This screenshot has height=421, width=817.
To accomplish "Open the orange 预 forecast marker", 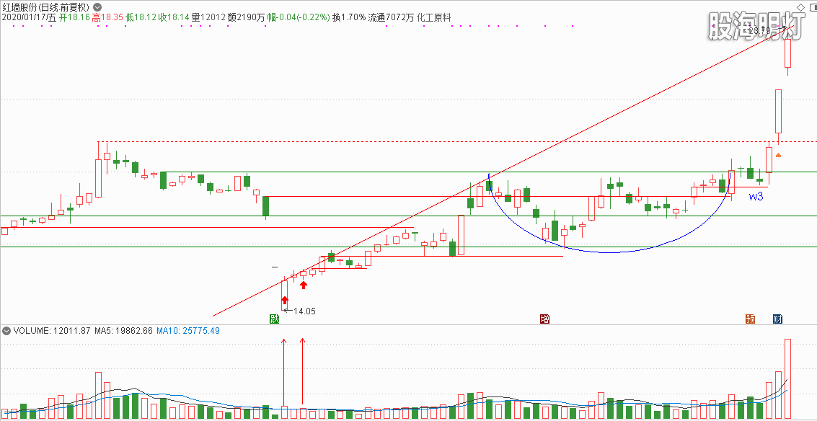I will click(x=751, y=319).
